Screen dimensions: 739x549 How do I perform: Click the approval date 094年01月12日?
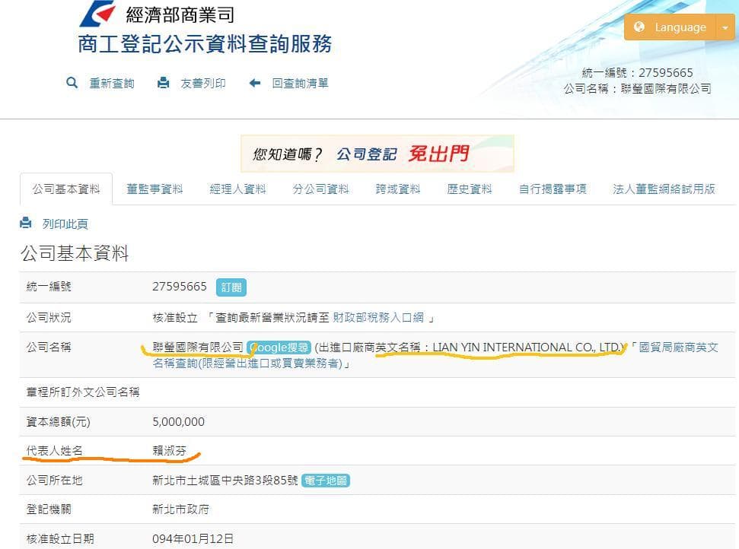[193, 538]
